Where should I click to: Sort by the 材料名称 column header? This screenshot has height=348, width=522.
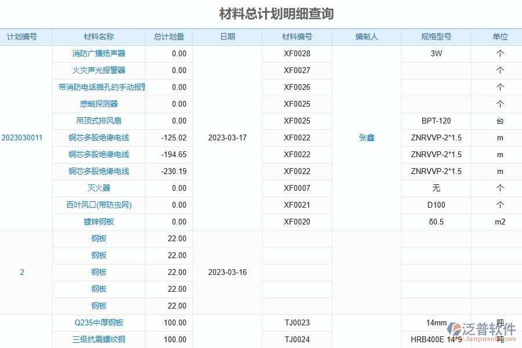[x=97, y=37]
